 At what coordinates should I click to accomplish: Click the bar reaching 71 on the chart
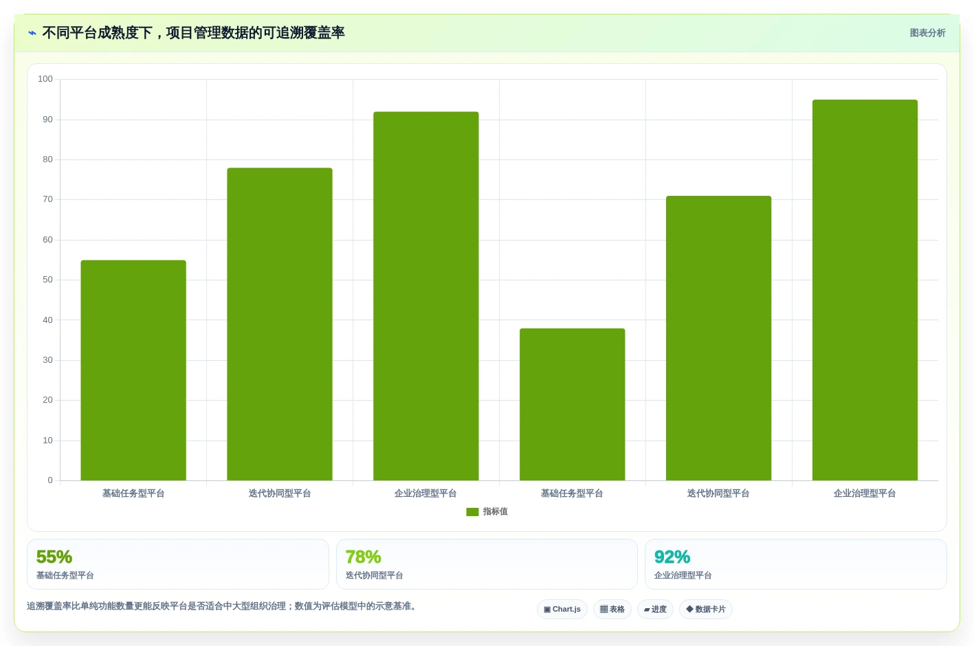tap(719, 338)
